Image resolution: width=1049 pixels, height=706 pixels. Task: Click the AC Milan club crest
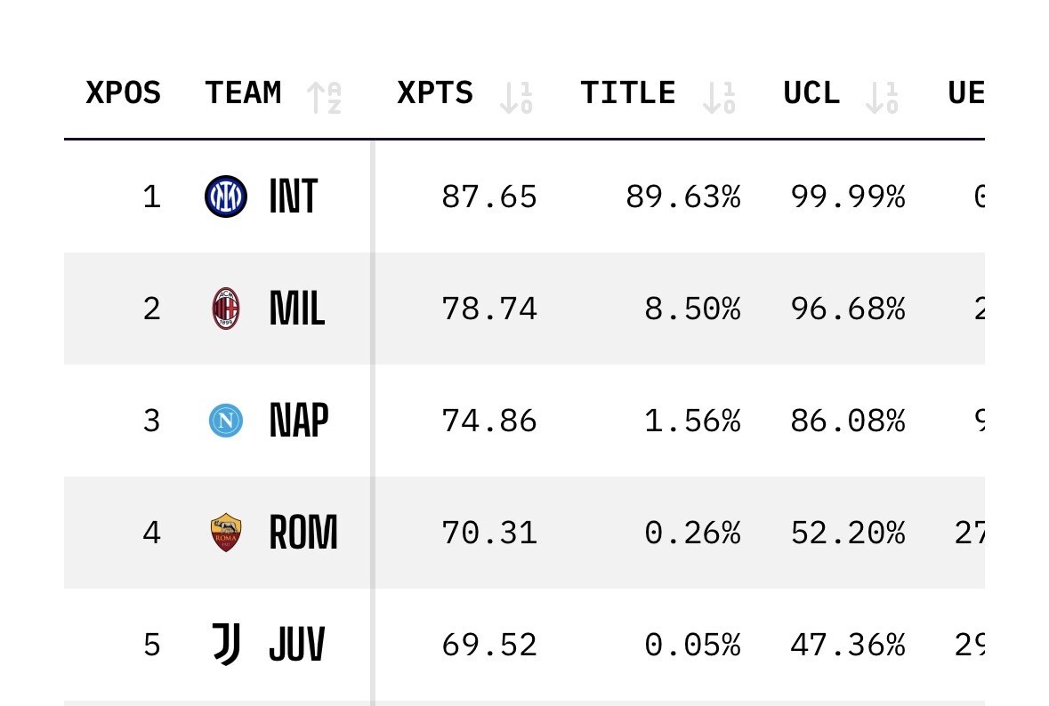point(226,309)
